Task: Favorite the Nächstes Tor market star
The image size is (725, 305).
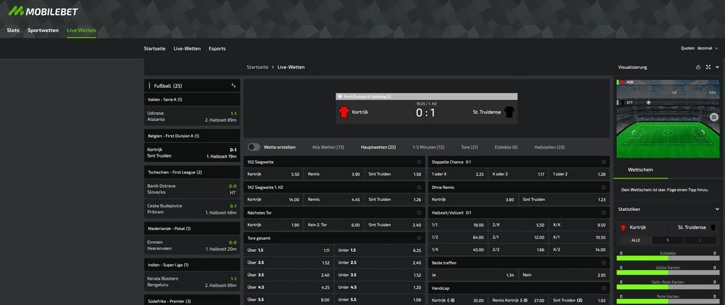Action: pos(419,213)
